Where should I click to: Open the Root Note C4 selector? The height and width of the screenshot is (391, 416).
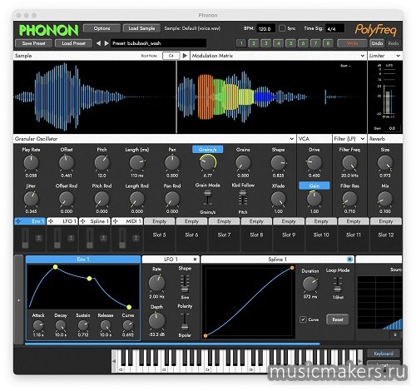pyautogui.click(x=171, y=56)
